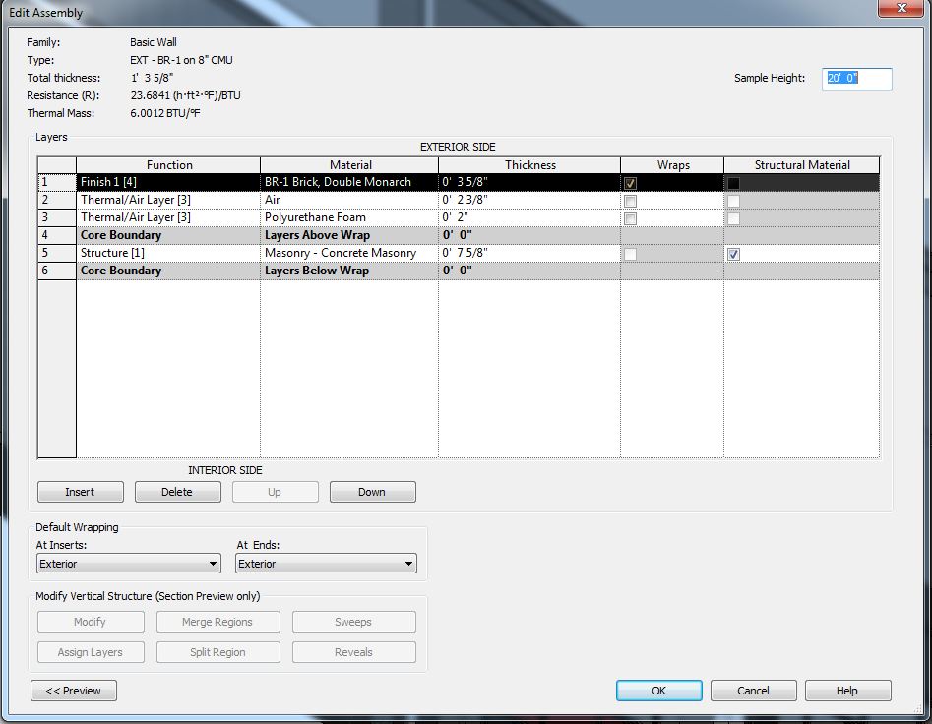Enable Wraps for the Air layer

[x=630, y=201]
